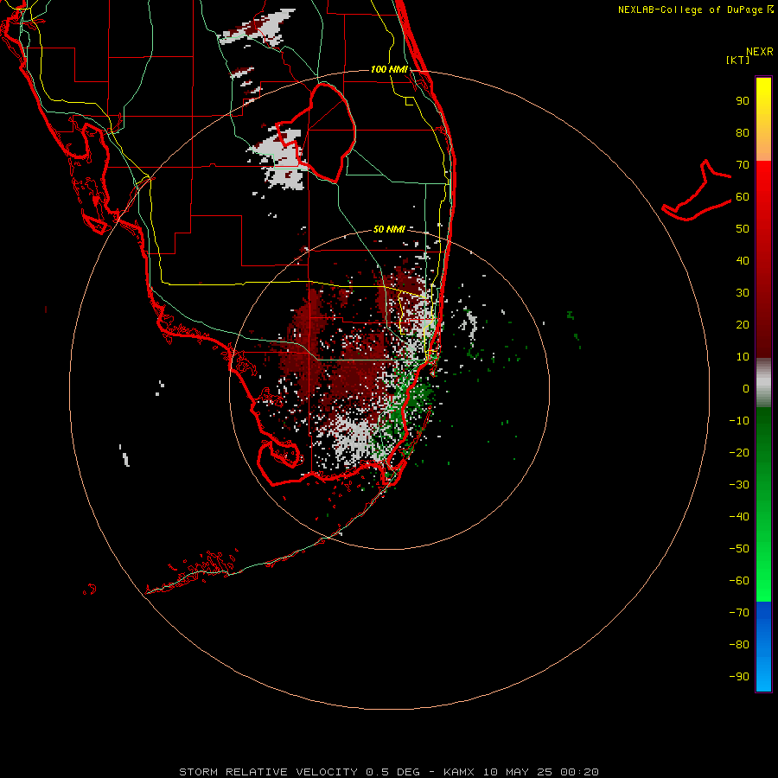Click the 20 value on the velocity scale
Viewport: 778px width, 778px height.
coord(743,325)
